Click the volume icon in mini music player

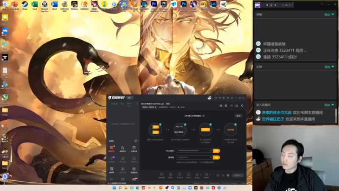pos(286,5)
